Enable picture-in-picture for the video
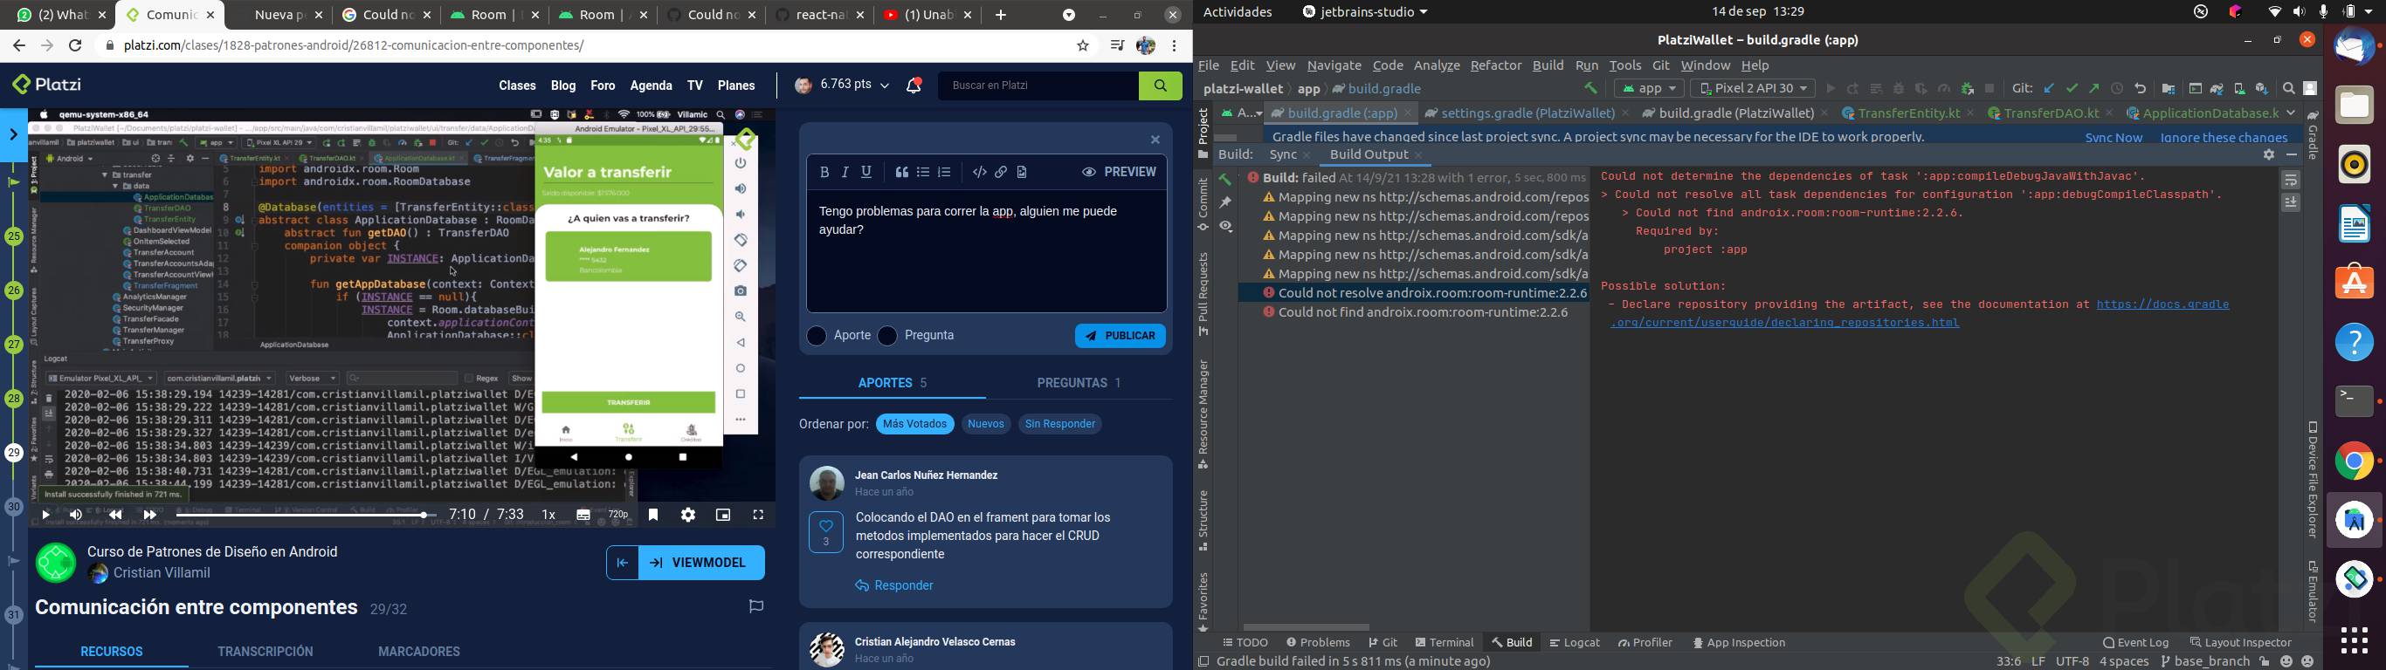Image resolution: width=2386 pixels, height=670 pixels. point(723,516)
